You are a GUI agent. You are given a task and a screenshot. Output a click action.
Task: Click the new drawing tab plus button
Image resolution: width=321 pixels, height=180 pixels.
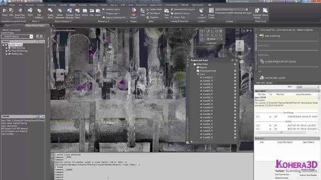53,25
